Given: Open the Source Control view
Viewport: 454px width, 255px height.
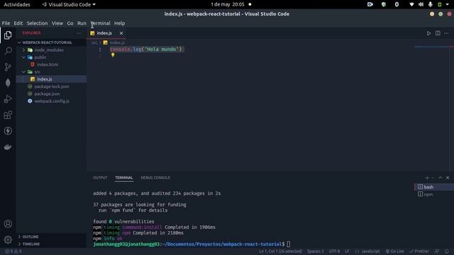Looking at the screenshot, I should [x=8, y=67].
